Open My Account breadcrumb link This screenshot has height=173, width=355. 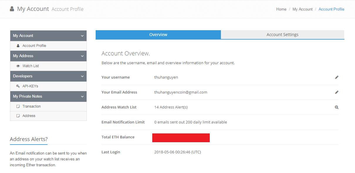[302, 9]
